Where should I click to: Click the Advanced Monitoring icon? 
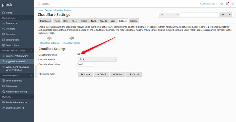pyautogui.click(x=4, y=92)
